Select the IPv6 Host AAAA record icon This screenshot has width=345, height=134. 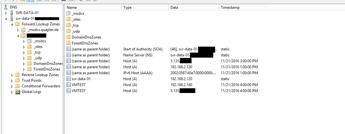point(69,73)
